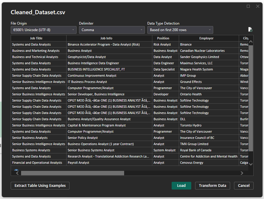Close the Cleaned_Dataset.csv dialog
Screen dimensions: 264x199
pyautogui.click(x=257, y=6)
